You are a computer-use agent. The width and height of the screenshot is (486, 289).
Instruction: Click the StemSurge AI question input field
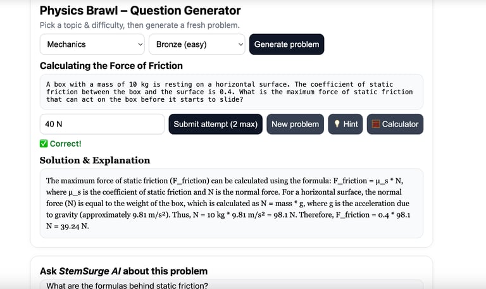click(x=231, y=285)
